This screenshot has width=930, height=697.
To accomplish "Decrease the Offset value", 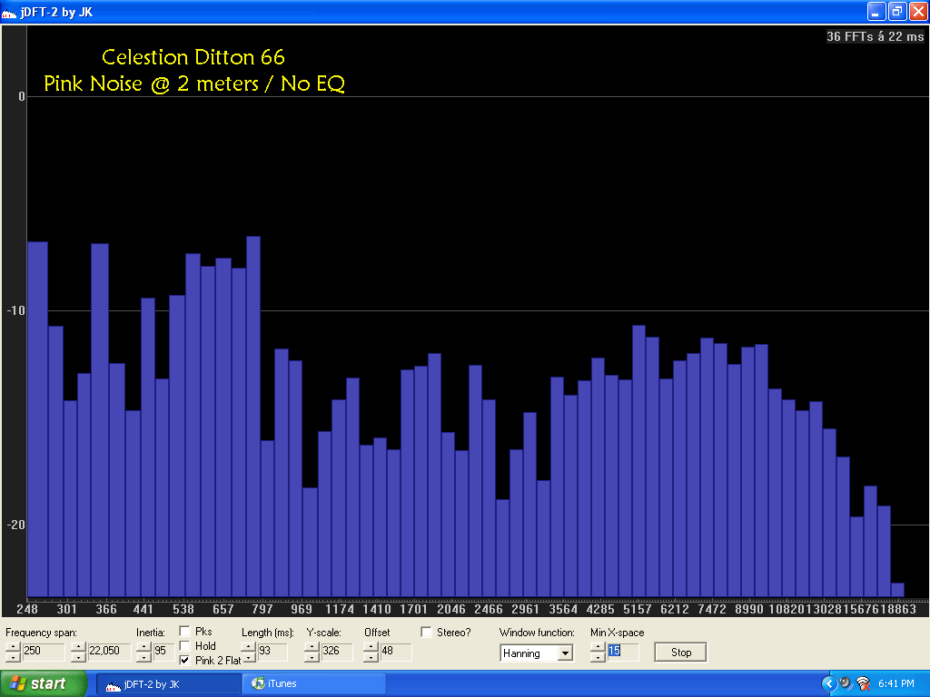I will (x=371, y=657).
